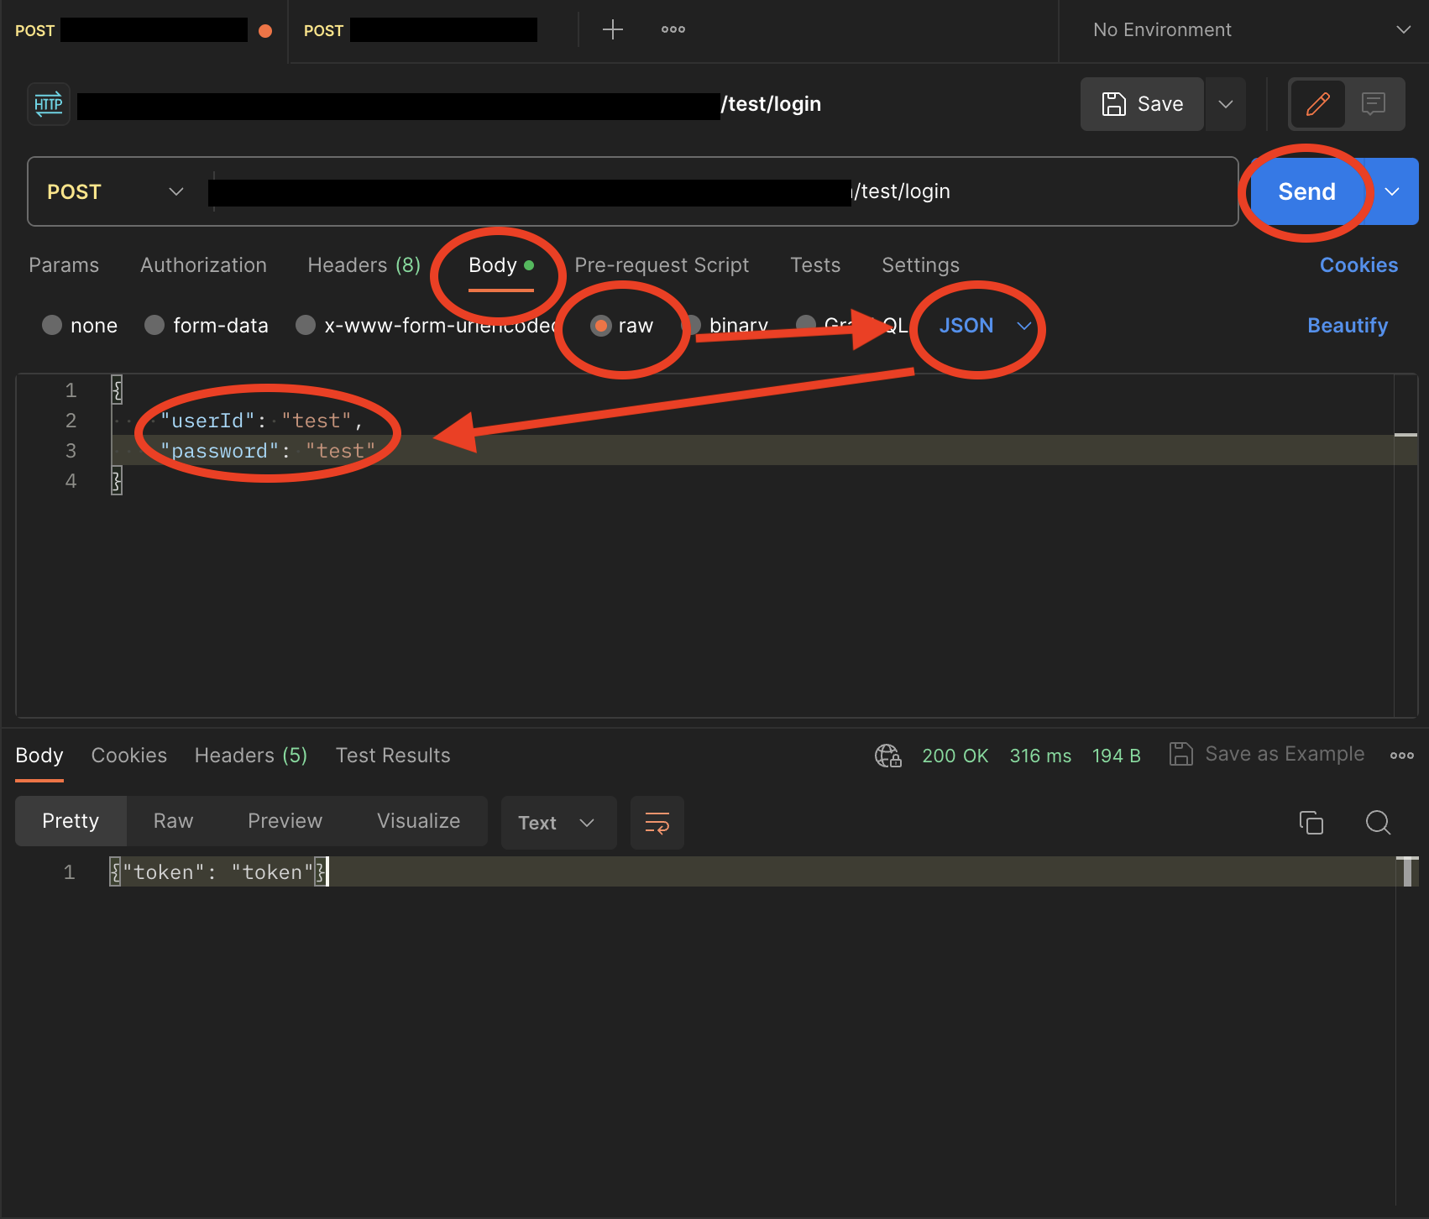Image resolution: width=1429 pixels, height=1219 pixels.
Task: Switch to the Authorization tab
Action: 203,265
